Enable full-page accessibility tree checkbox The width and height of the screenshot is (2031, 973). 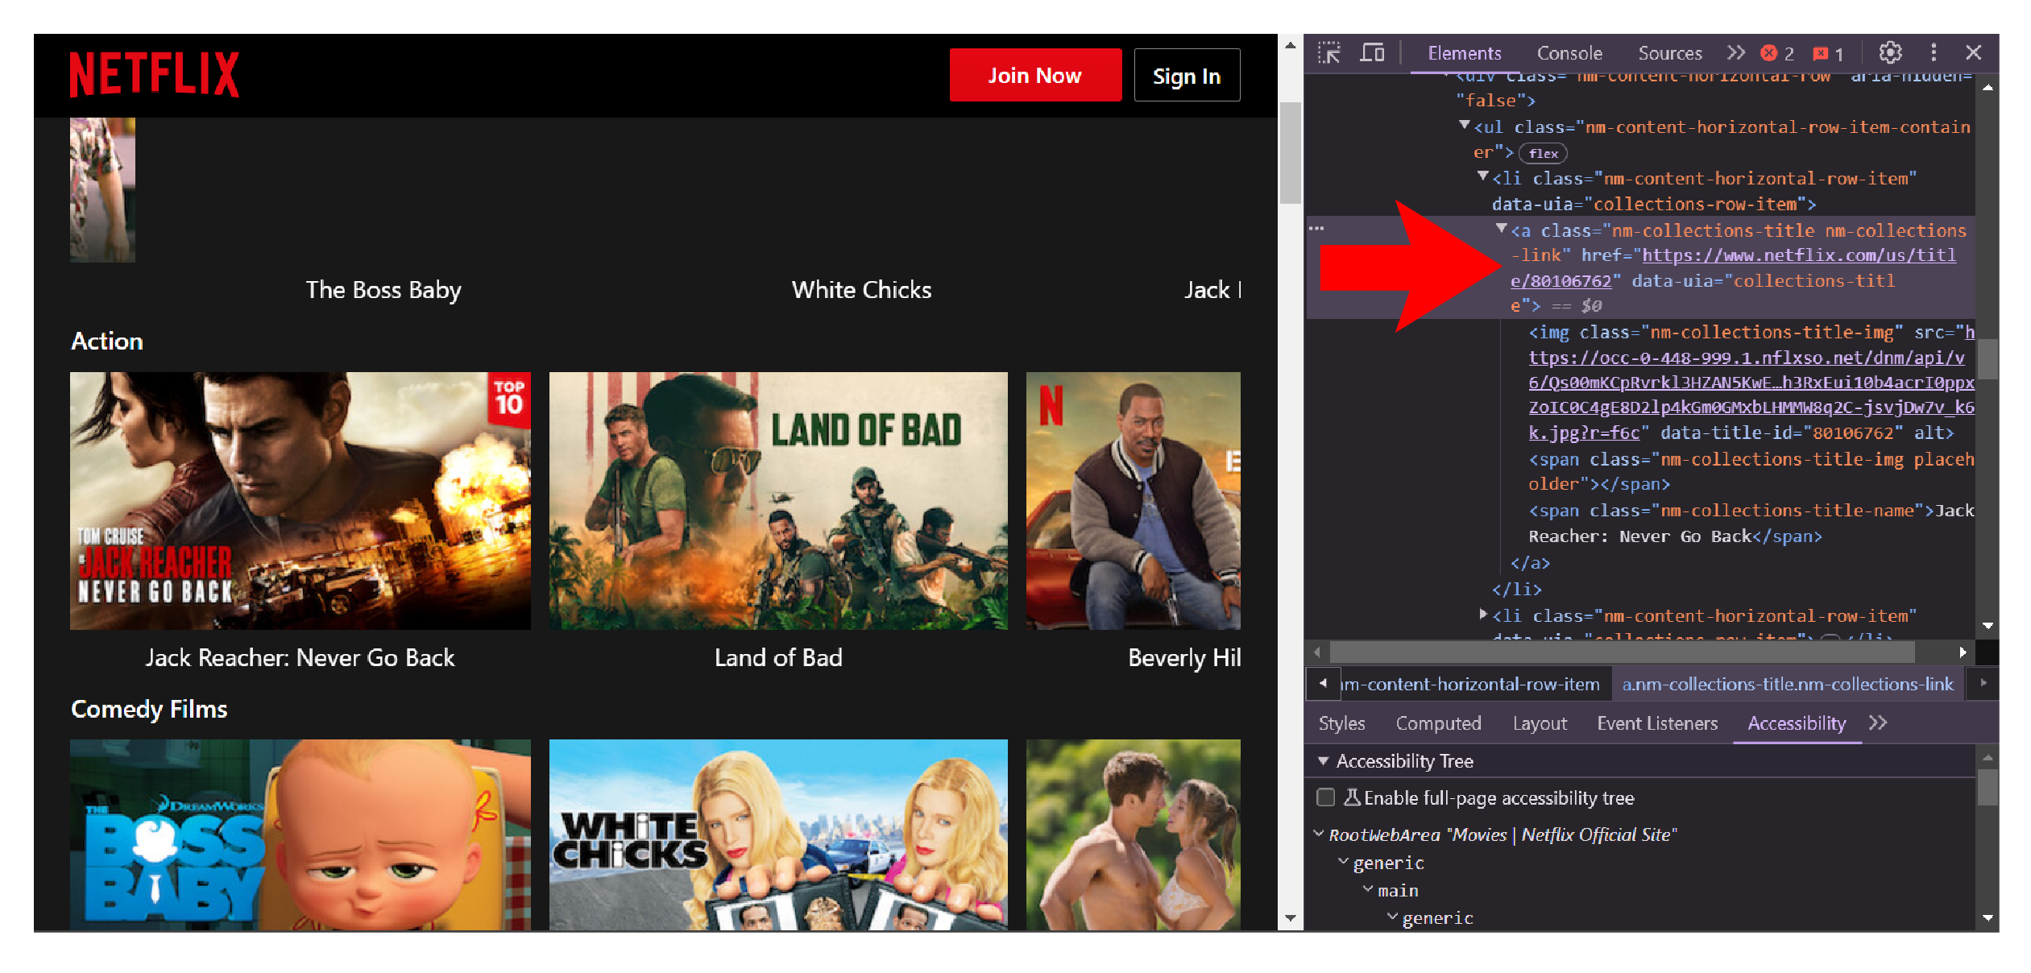coord(1325,797)
